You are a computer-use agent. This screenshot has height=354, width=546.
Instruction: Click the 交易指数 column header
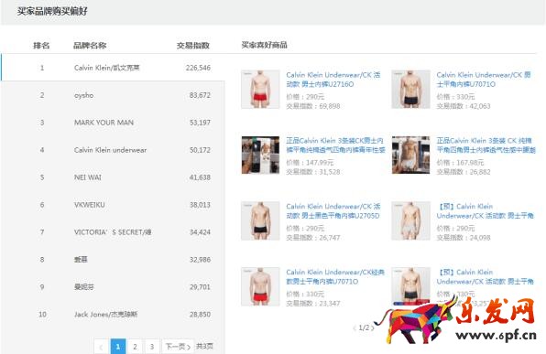(193, 45)
